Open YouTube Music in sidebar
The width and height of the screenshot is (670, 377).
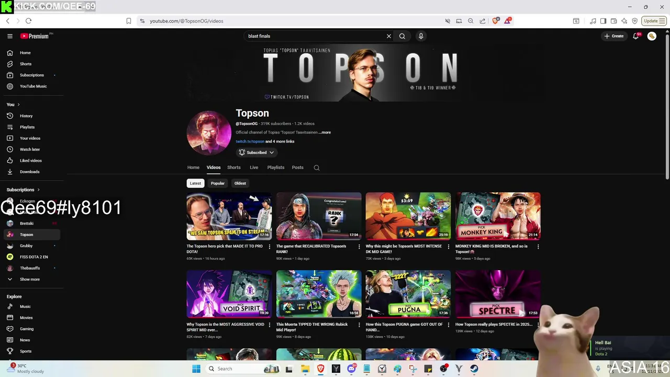tap(31, 86)
